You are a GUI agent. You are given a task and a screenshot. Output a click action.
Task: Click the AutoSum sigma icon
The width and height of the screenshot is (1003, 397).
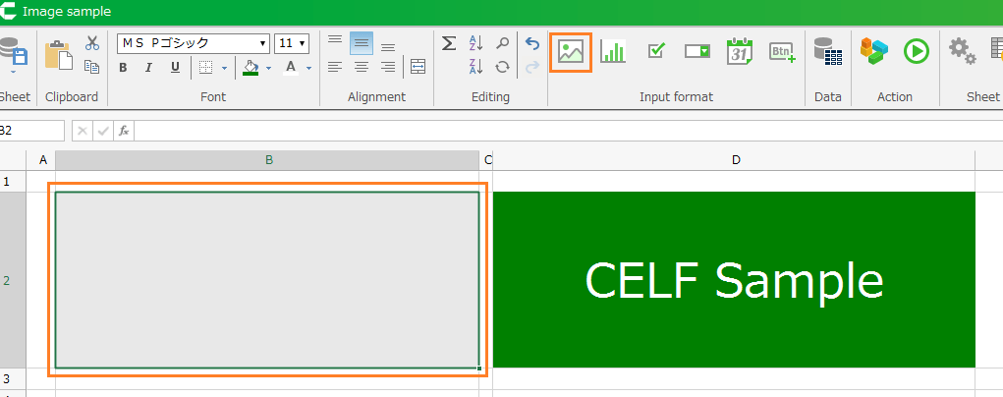[449, 43]
